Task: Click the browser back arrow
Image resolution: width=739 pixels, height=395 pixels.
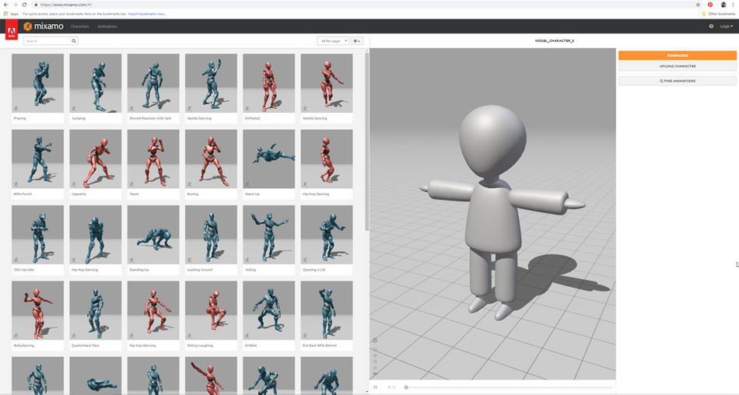Action: pyautogui.click(x=5, y=5)
